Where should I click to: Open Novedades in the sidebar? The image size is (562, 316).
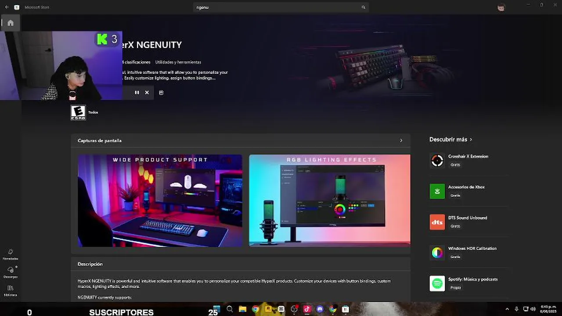click(x=11, y=254)
